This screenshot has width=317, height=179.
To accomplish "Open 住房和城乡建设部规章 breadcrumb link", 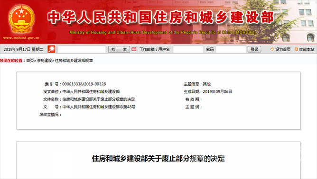I will [74, 61].
